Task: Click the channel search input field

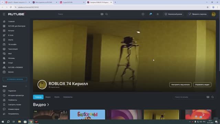Action: 189,97
